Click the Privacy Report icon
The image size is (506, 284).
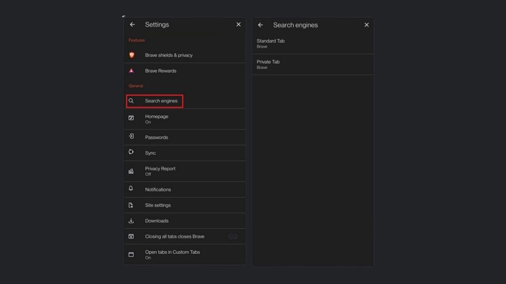[x=131, y=171]
